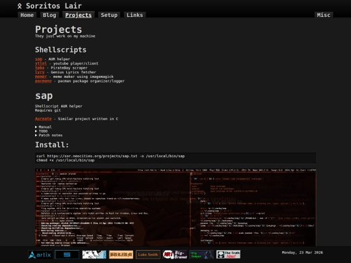Follow the Aureate project link

click(x=43, y=119)
